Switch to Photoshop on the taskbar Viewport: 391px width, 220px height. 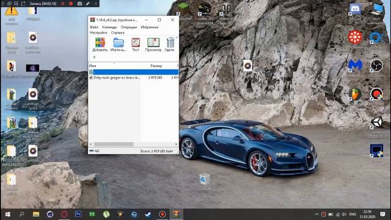pyautogui.click(x=78, y=215)
